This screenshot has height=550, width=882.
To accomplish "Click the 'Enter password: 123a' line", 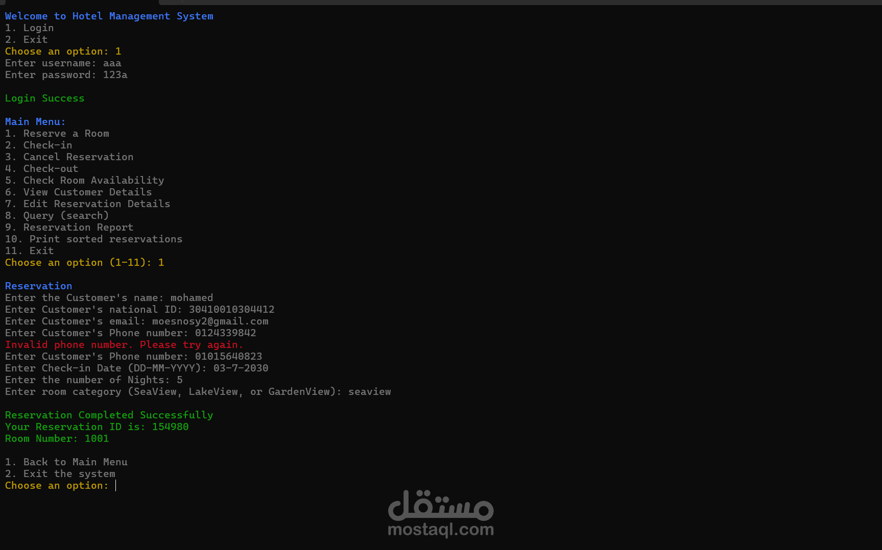I will point(66,75).
